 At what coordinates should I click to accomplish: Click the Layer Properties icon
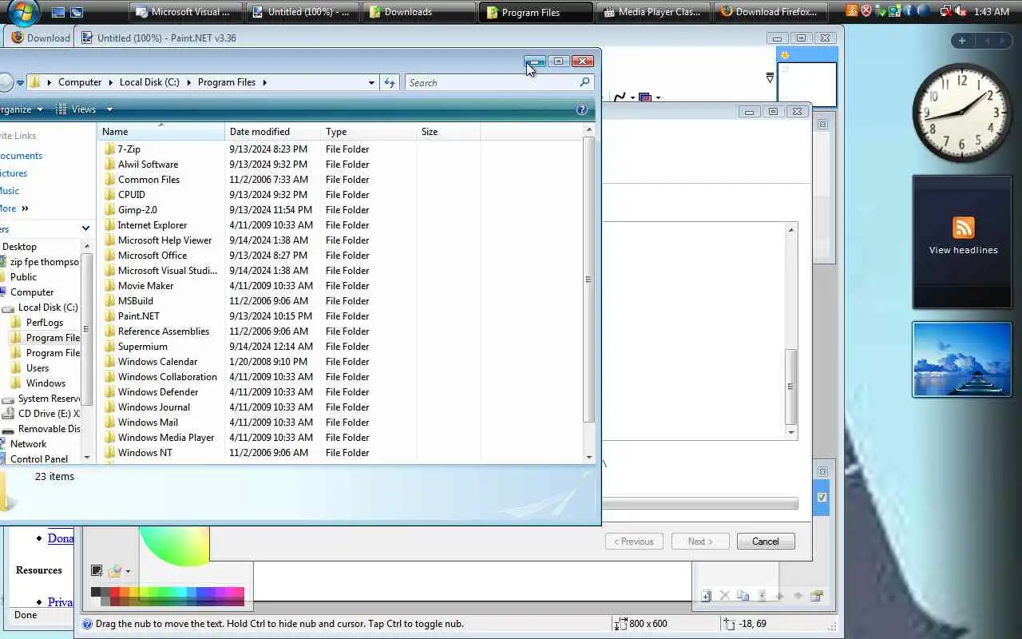[x=816, y=596]
